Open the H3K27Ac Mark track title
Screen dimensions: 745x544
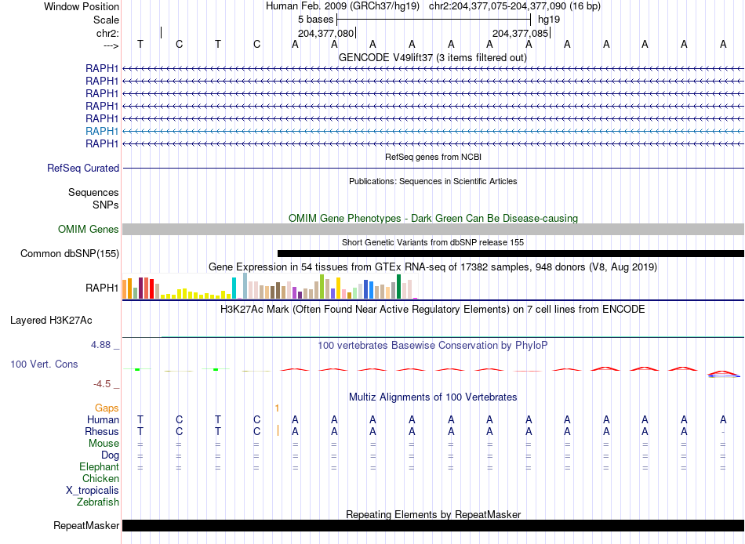point(433,310)
